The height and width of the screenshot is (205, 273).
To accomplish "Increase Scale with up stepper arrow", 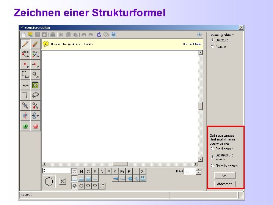I will 198,169.
